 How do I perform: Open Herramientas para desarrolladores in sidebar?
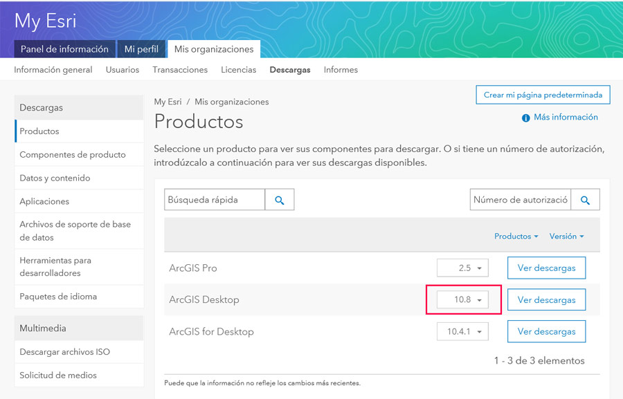(79, 266)
